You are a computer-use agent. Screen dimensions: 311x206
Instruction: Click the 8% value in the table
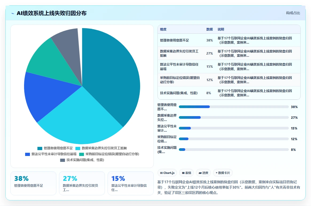pyautogui.click(x=208, y=93)
